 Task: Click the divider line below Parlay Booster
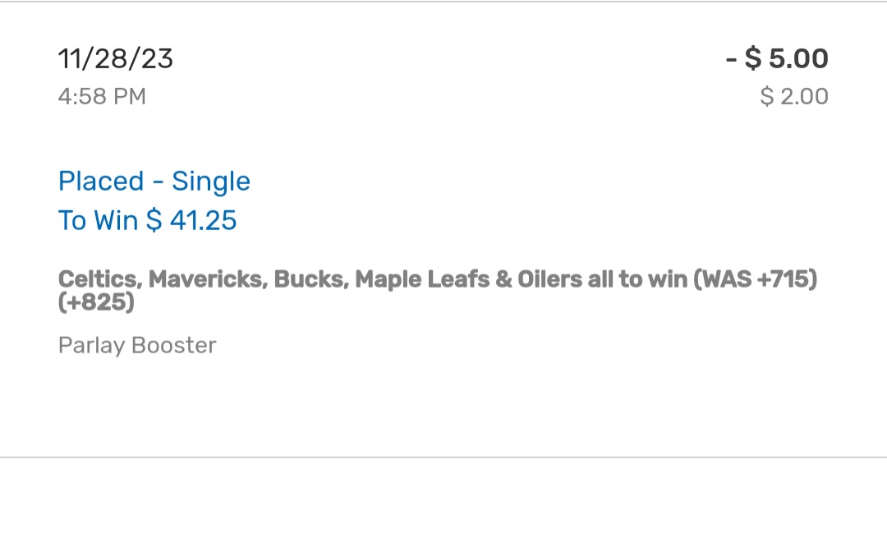click(x=443, y=457)
